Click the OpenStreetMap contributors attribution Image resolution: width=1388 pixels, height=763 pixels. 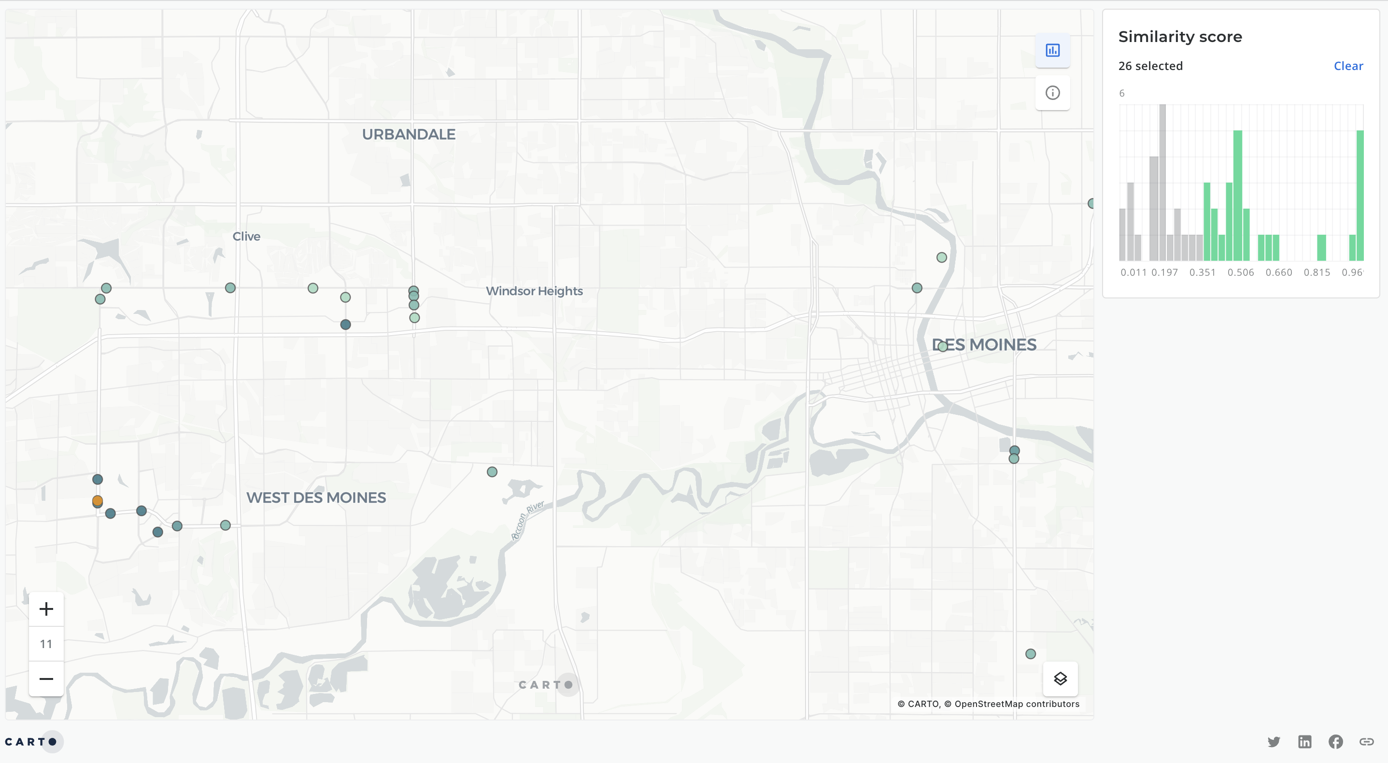[x=1011, y=704]
